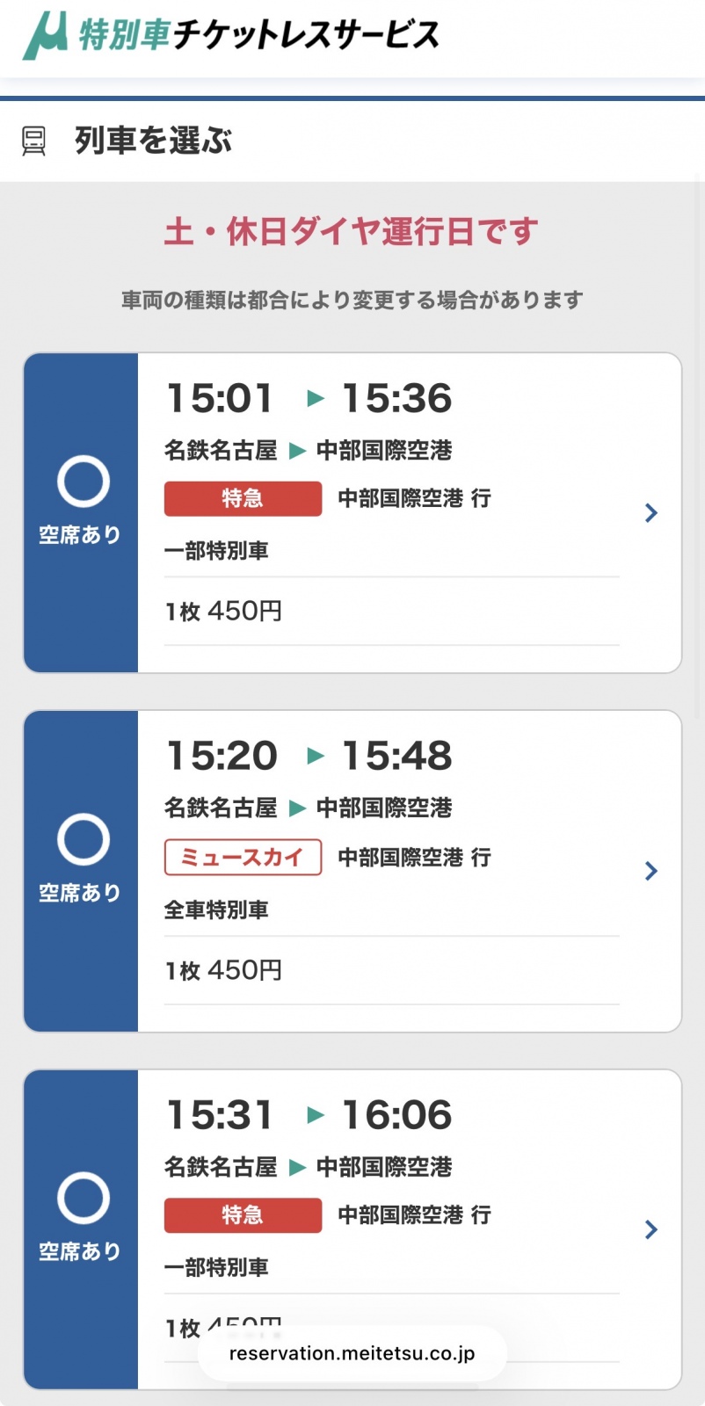Screen dimensions: 705x1406
Task: Tap the 特別車チケットレスサービス header title
Action: [258, 35]
